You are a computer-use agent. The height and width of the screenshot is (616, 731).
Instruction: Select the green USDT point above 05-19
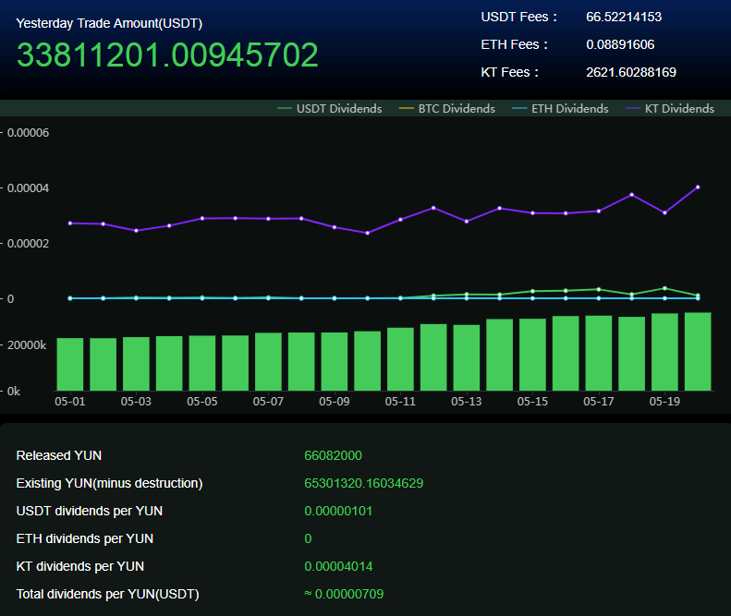664,288
